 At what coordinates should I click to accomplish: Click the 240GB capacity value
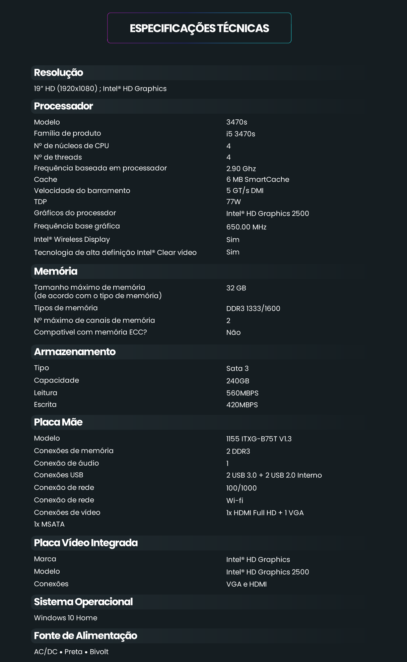[x=238, y=381]
